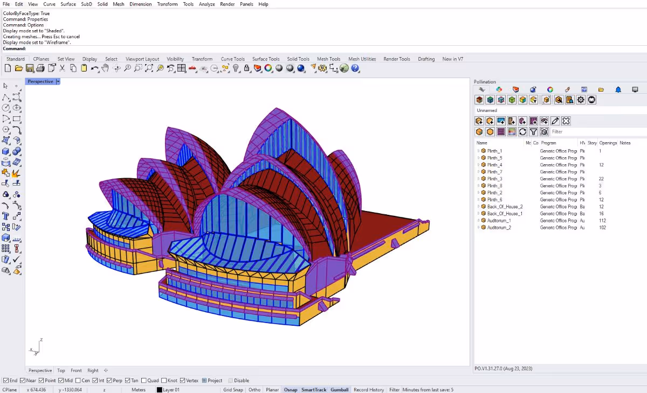Viewport: 647px width, 393px height.
Task: Click the Grid Snap status button
Action: tap(233, 390)
